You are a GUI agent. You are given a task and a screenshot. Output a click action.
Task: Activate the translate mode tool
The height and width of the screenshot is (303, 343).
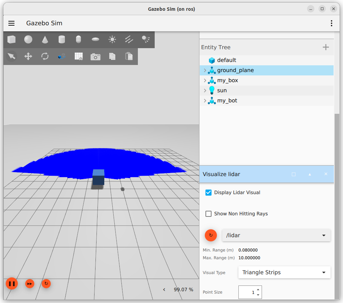click(x=28, y=56)
